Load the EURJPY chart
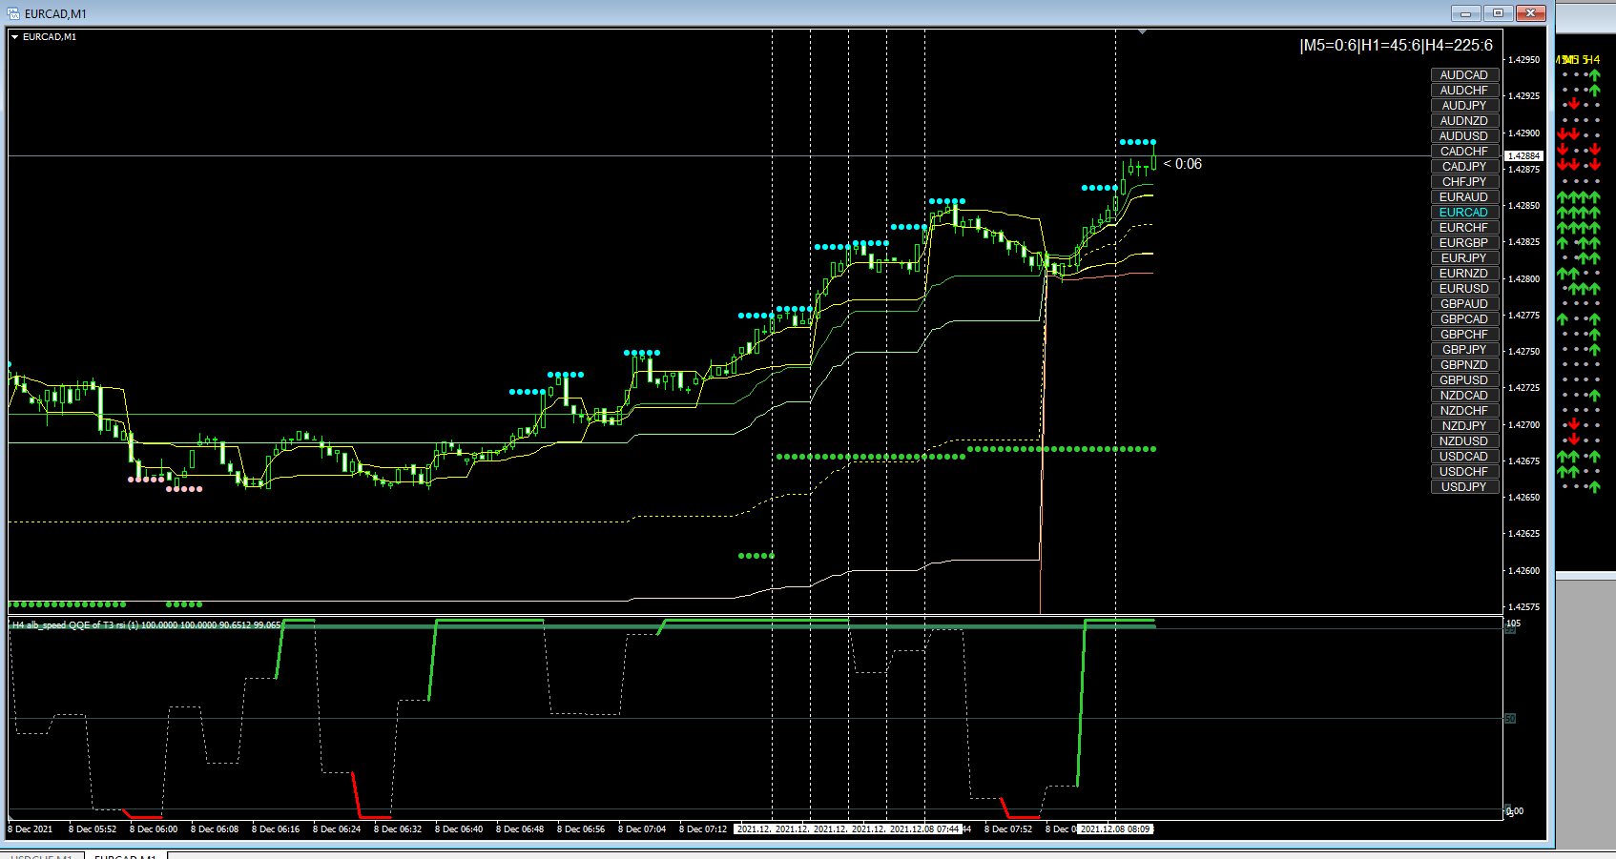Image resolution: width=1616 pixels, height=859 pixels. click(1464, 258)
